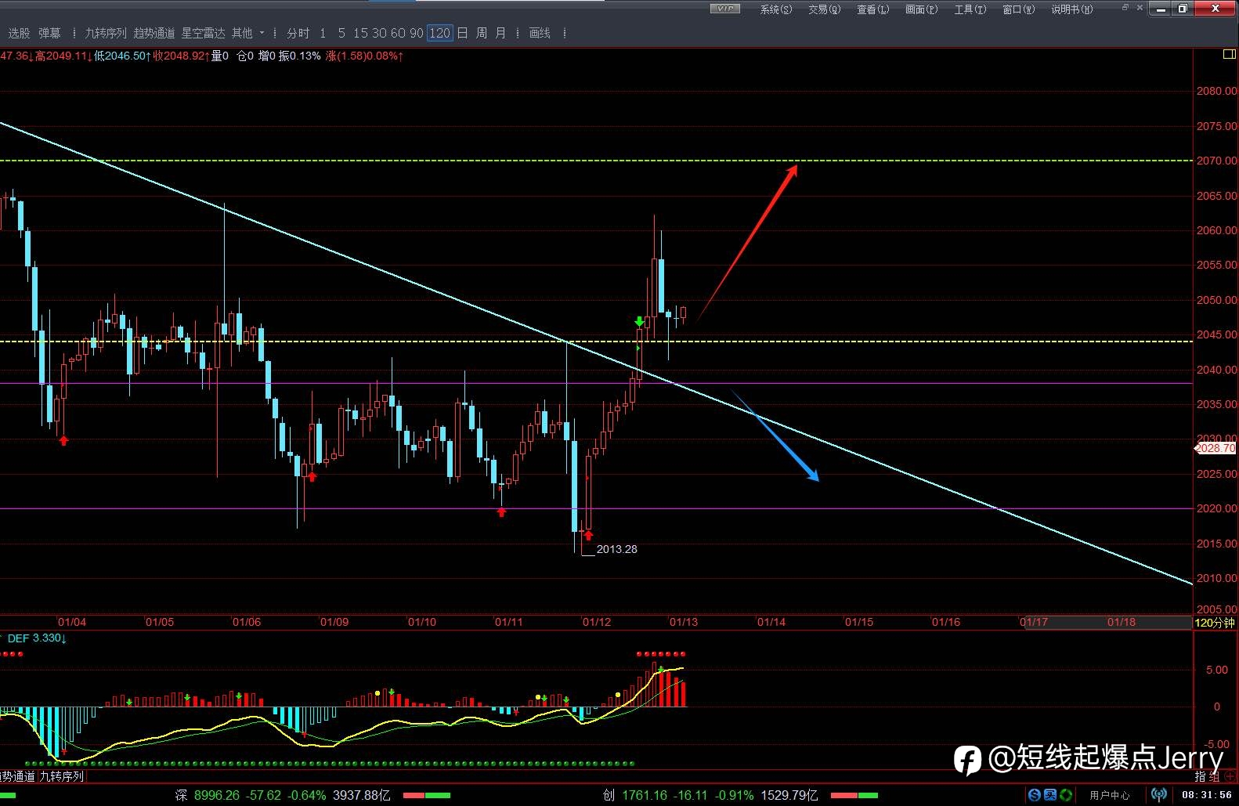The width and height of the screenshot is (1239, 806).
Task: Expand the dropdown arrow next to 其他
Action: [262, 33]
